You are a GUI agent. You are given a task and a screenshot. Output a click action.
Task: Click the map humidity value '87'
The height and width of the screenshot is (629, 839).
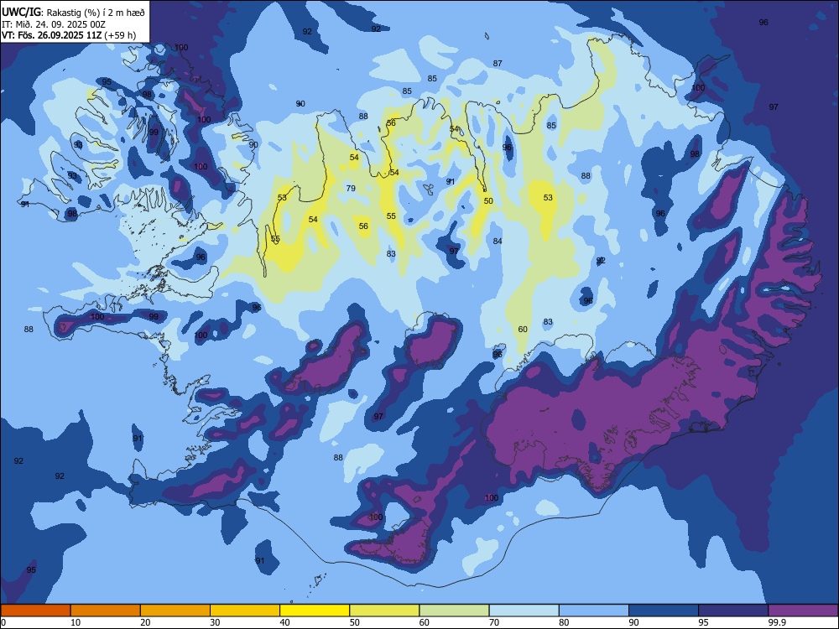[x=498, y=63]
